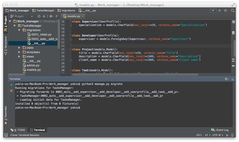Screen dimensions: 239x142
Task: Click the __init__.py breadcrumb
Action: click(87, 10)
